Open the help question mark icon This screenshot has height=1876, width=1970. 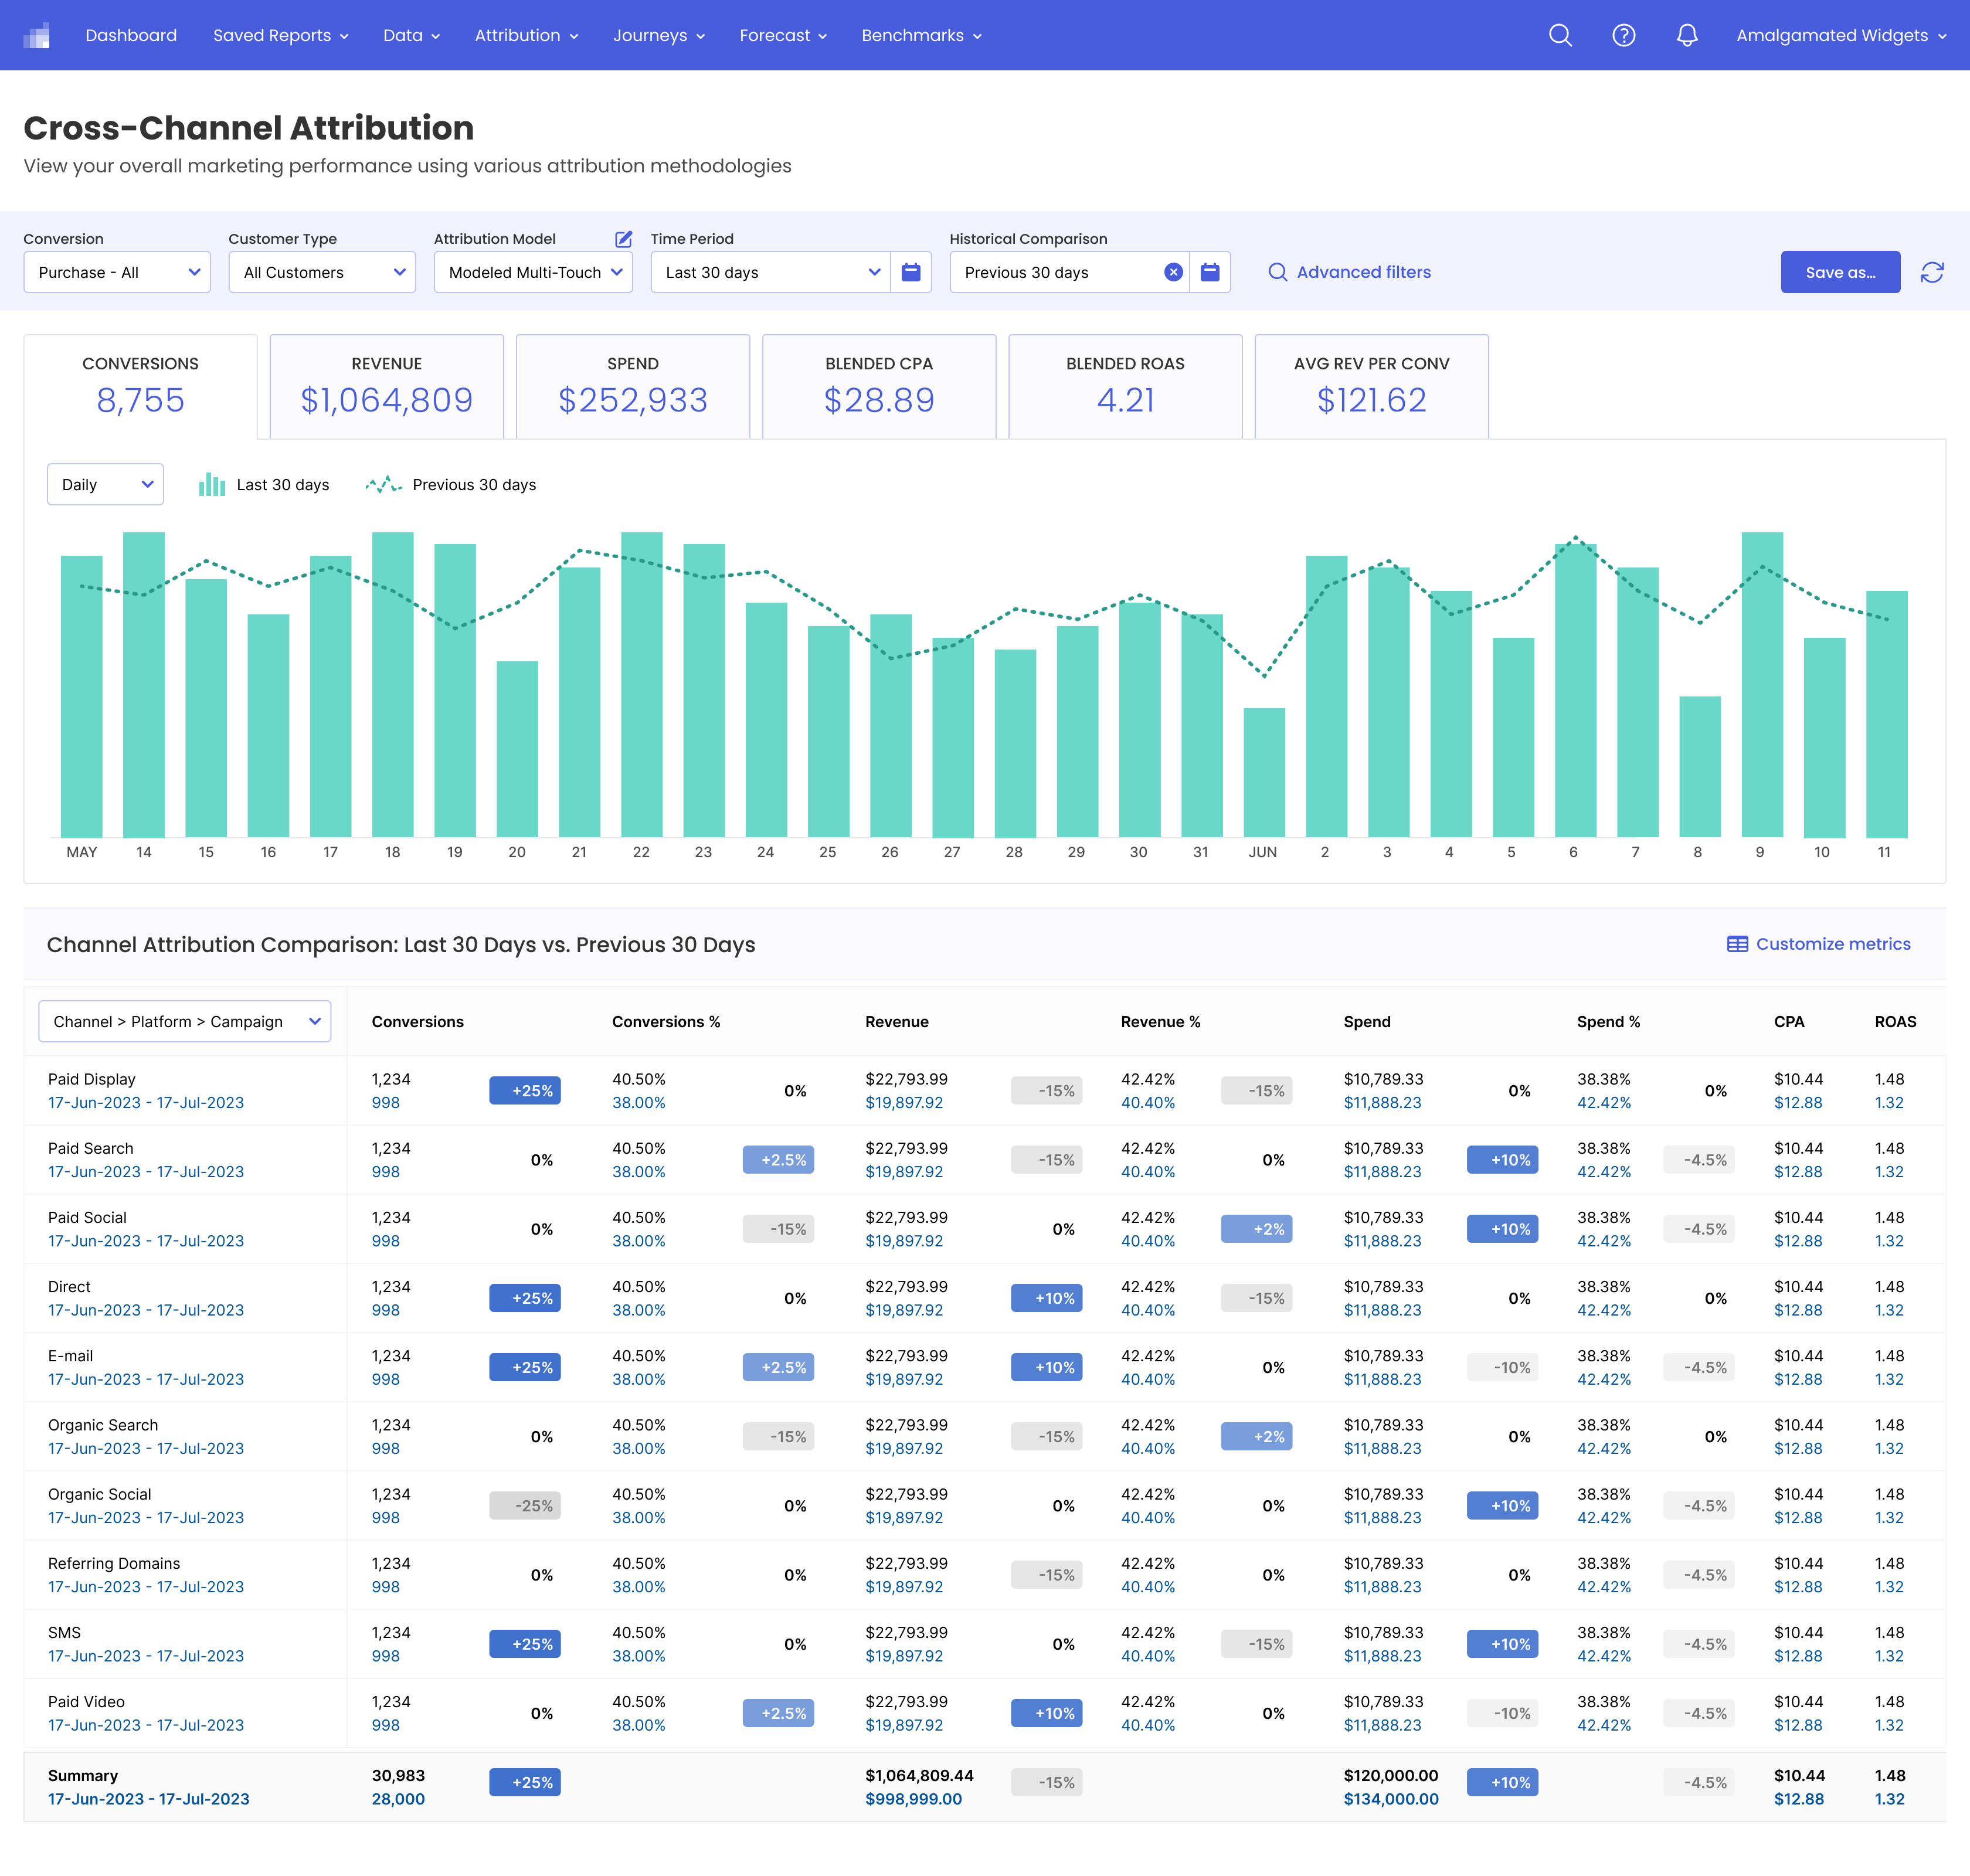coord(1624,35)
